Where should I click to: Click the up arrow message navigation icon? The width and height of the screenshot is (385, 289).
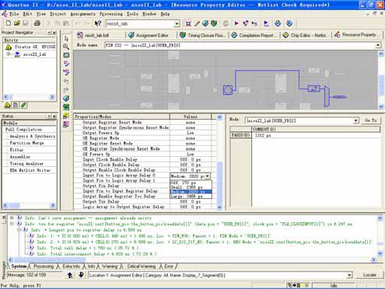[x=70, y=275]
